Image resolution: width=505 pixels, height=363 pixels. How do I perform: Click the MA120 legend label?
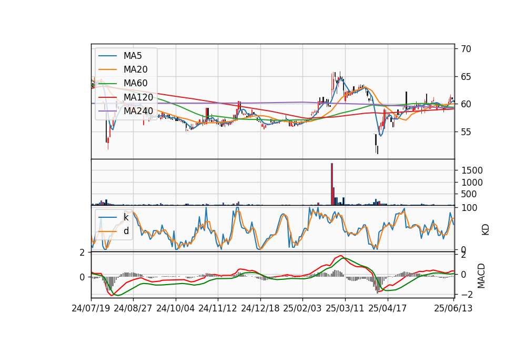(x=138, y=97)
